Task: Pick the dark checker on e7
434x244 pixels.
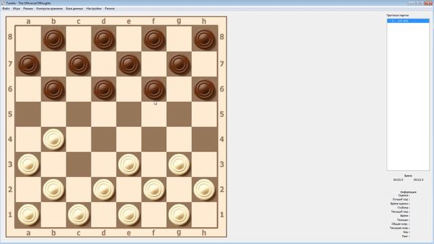Action: [129, 64]
